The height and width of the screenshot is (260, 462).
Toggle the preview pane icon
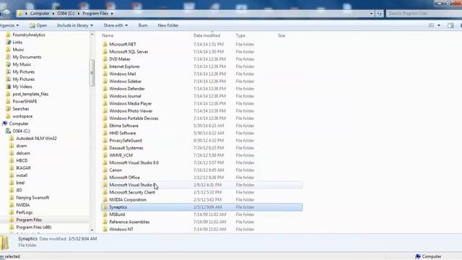pos(450,26)
